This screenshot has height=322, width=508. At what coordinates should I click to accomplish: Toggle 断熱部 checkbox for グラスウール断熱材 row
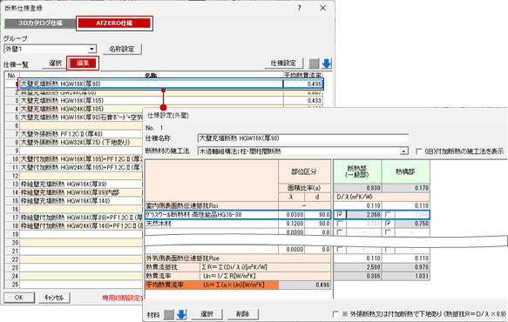pyautogui.click(x=340, y=215)
